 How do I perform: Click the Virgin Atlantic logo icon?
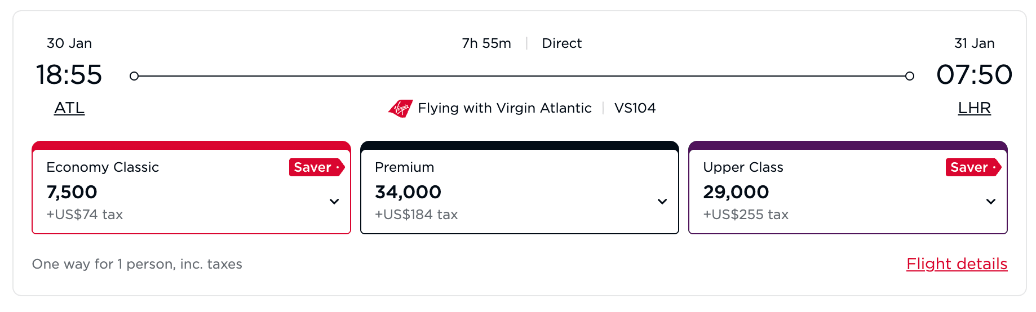click(x=401, y=108)
